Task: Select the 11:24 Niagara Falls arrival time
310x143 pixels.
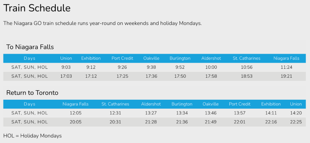Action: (286, 67)
